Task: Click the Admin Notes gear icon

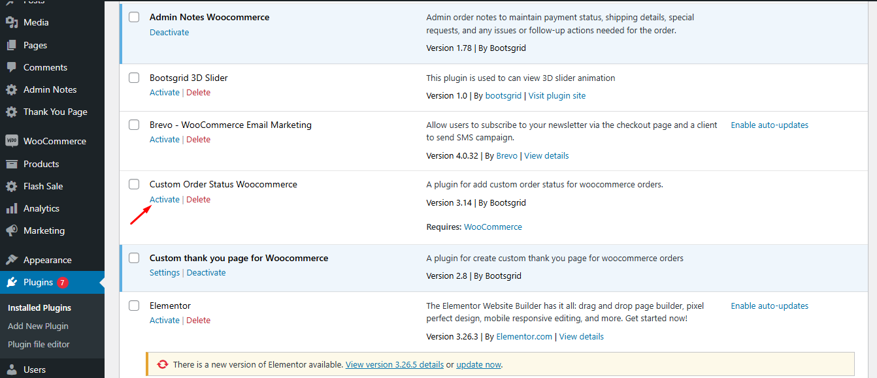Action: (x=12, y=89)
